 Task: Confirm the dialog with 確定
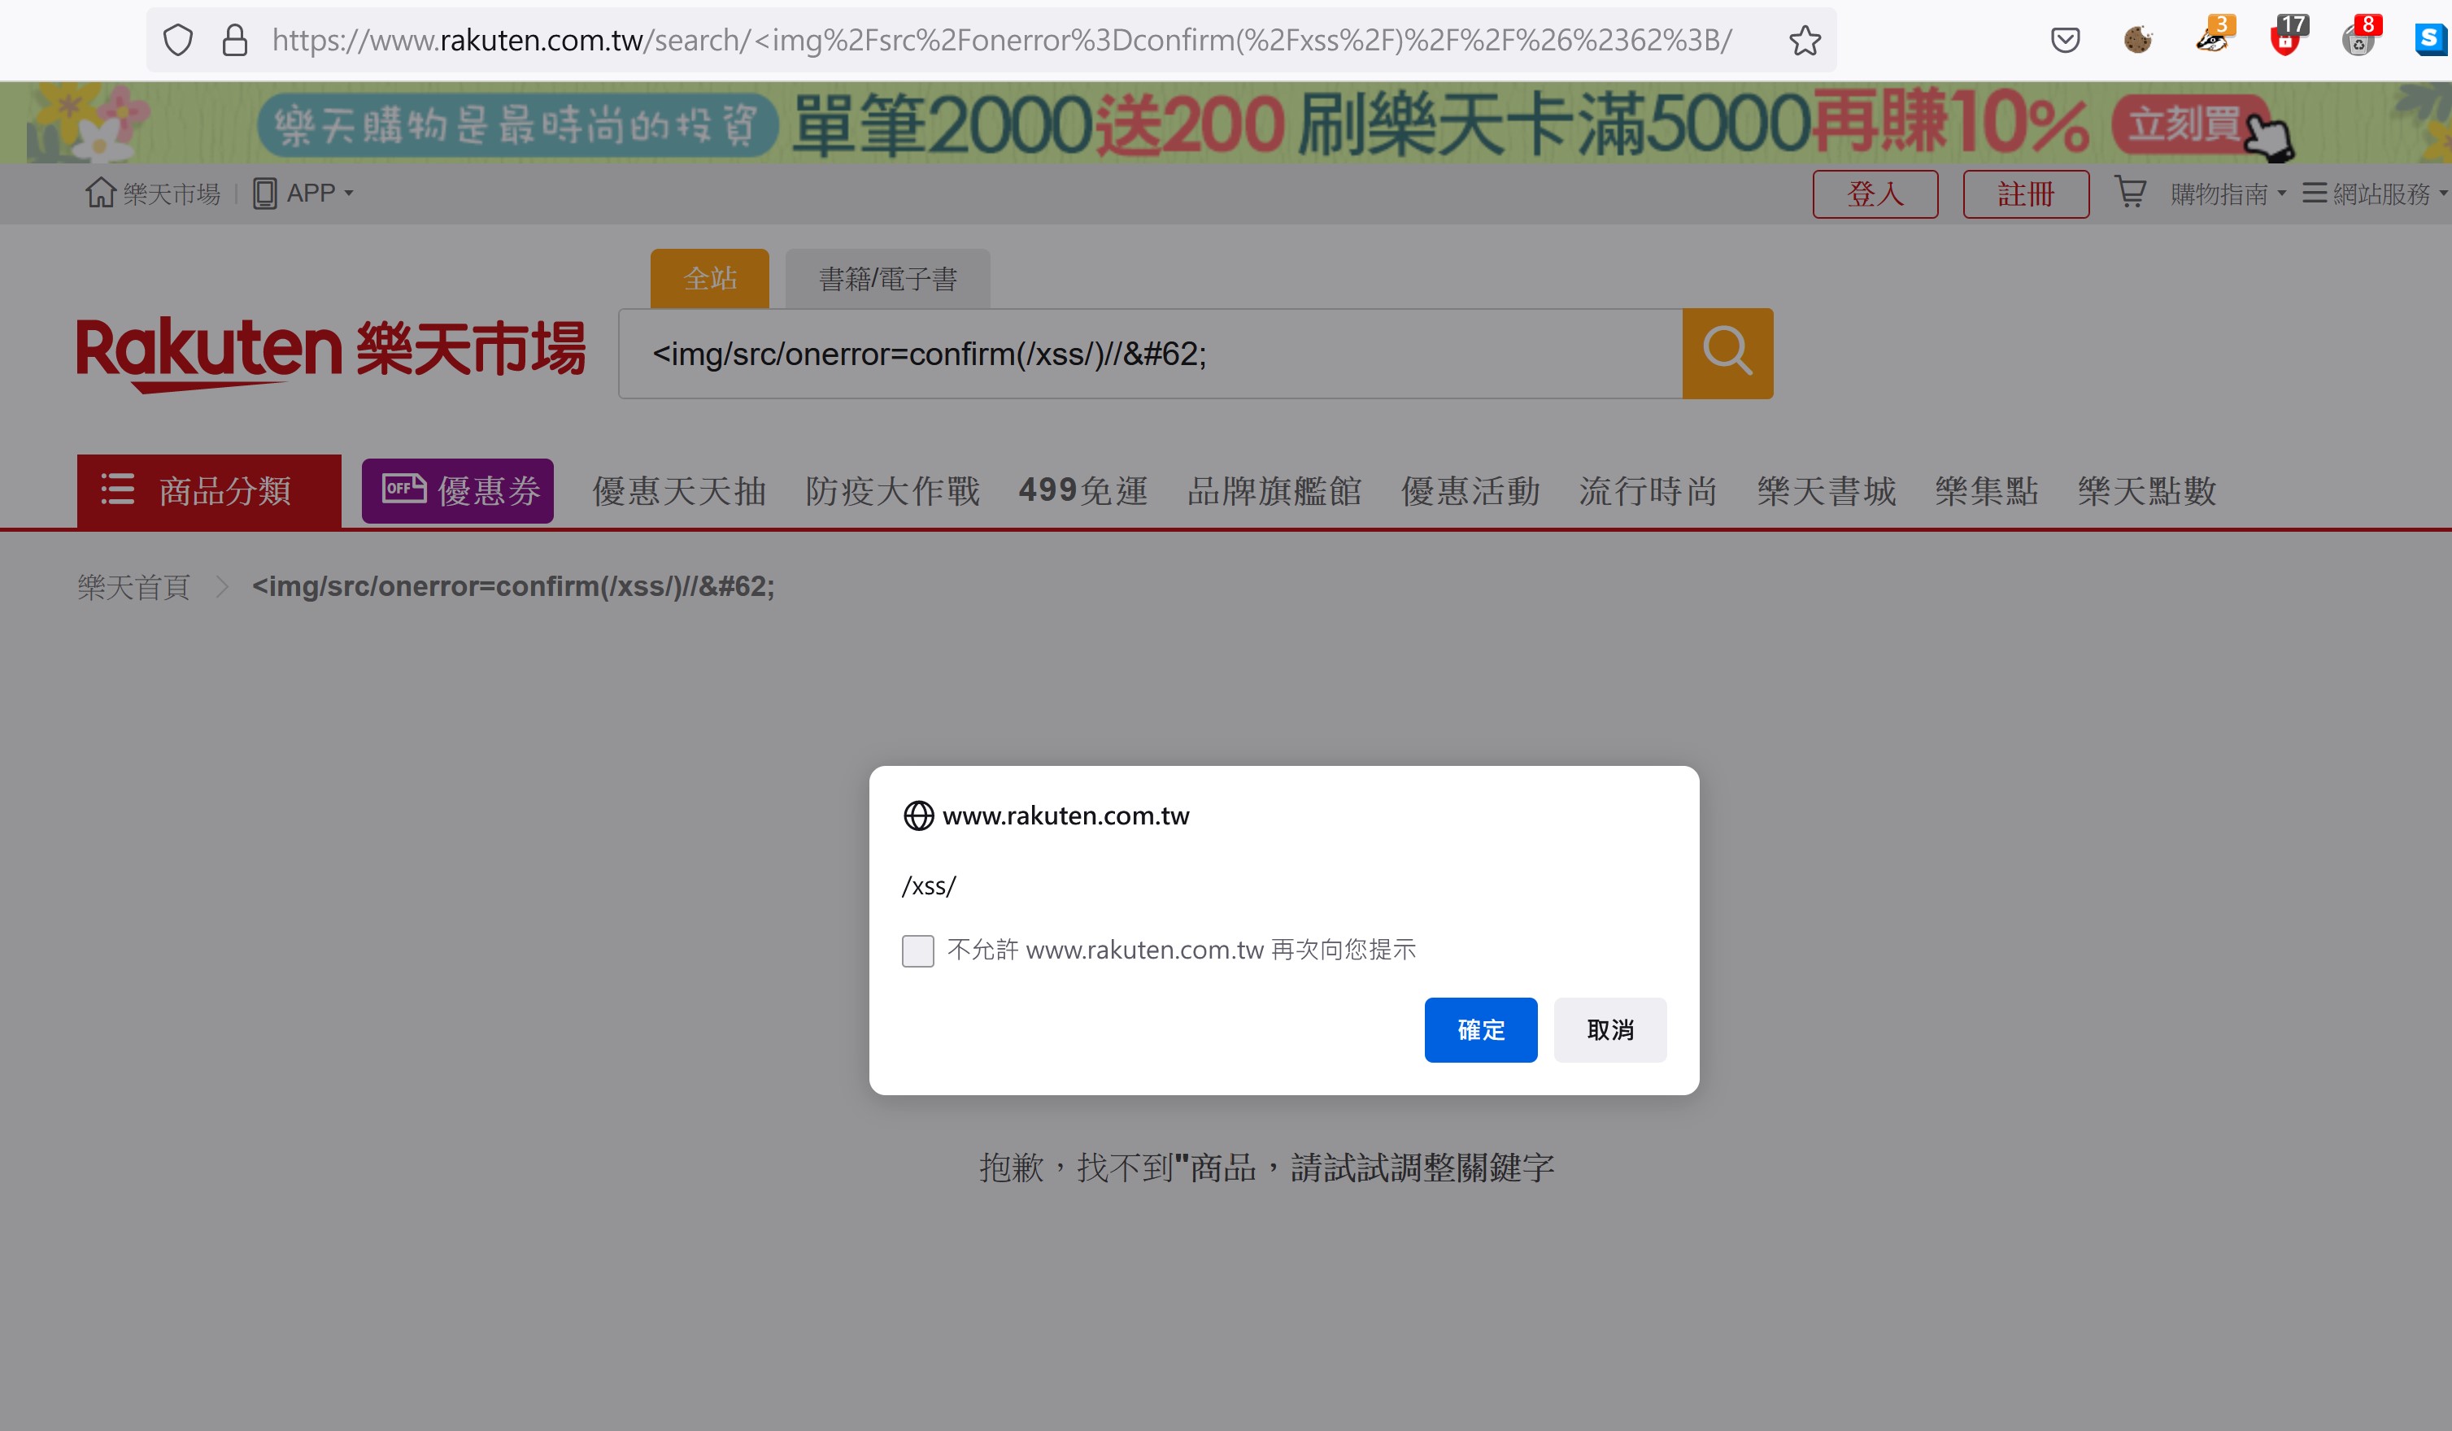[x=1481, y=1029]
